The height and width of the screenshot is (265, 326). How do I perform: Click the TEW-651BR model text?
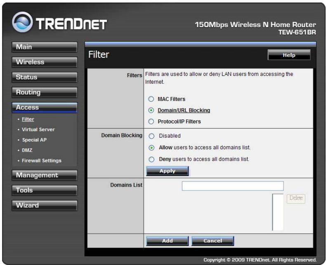297,33
